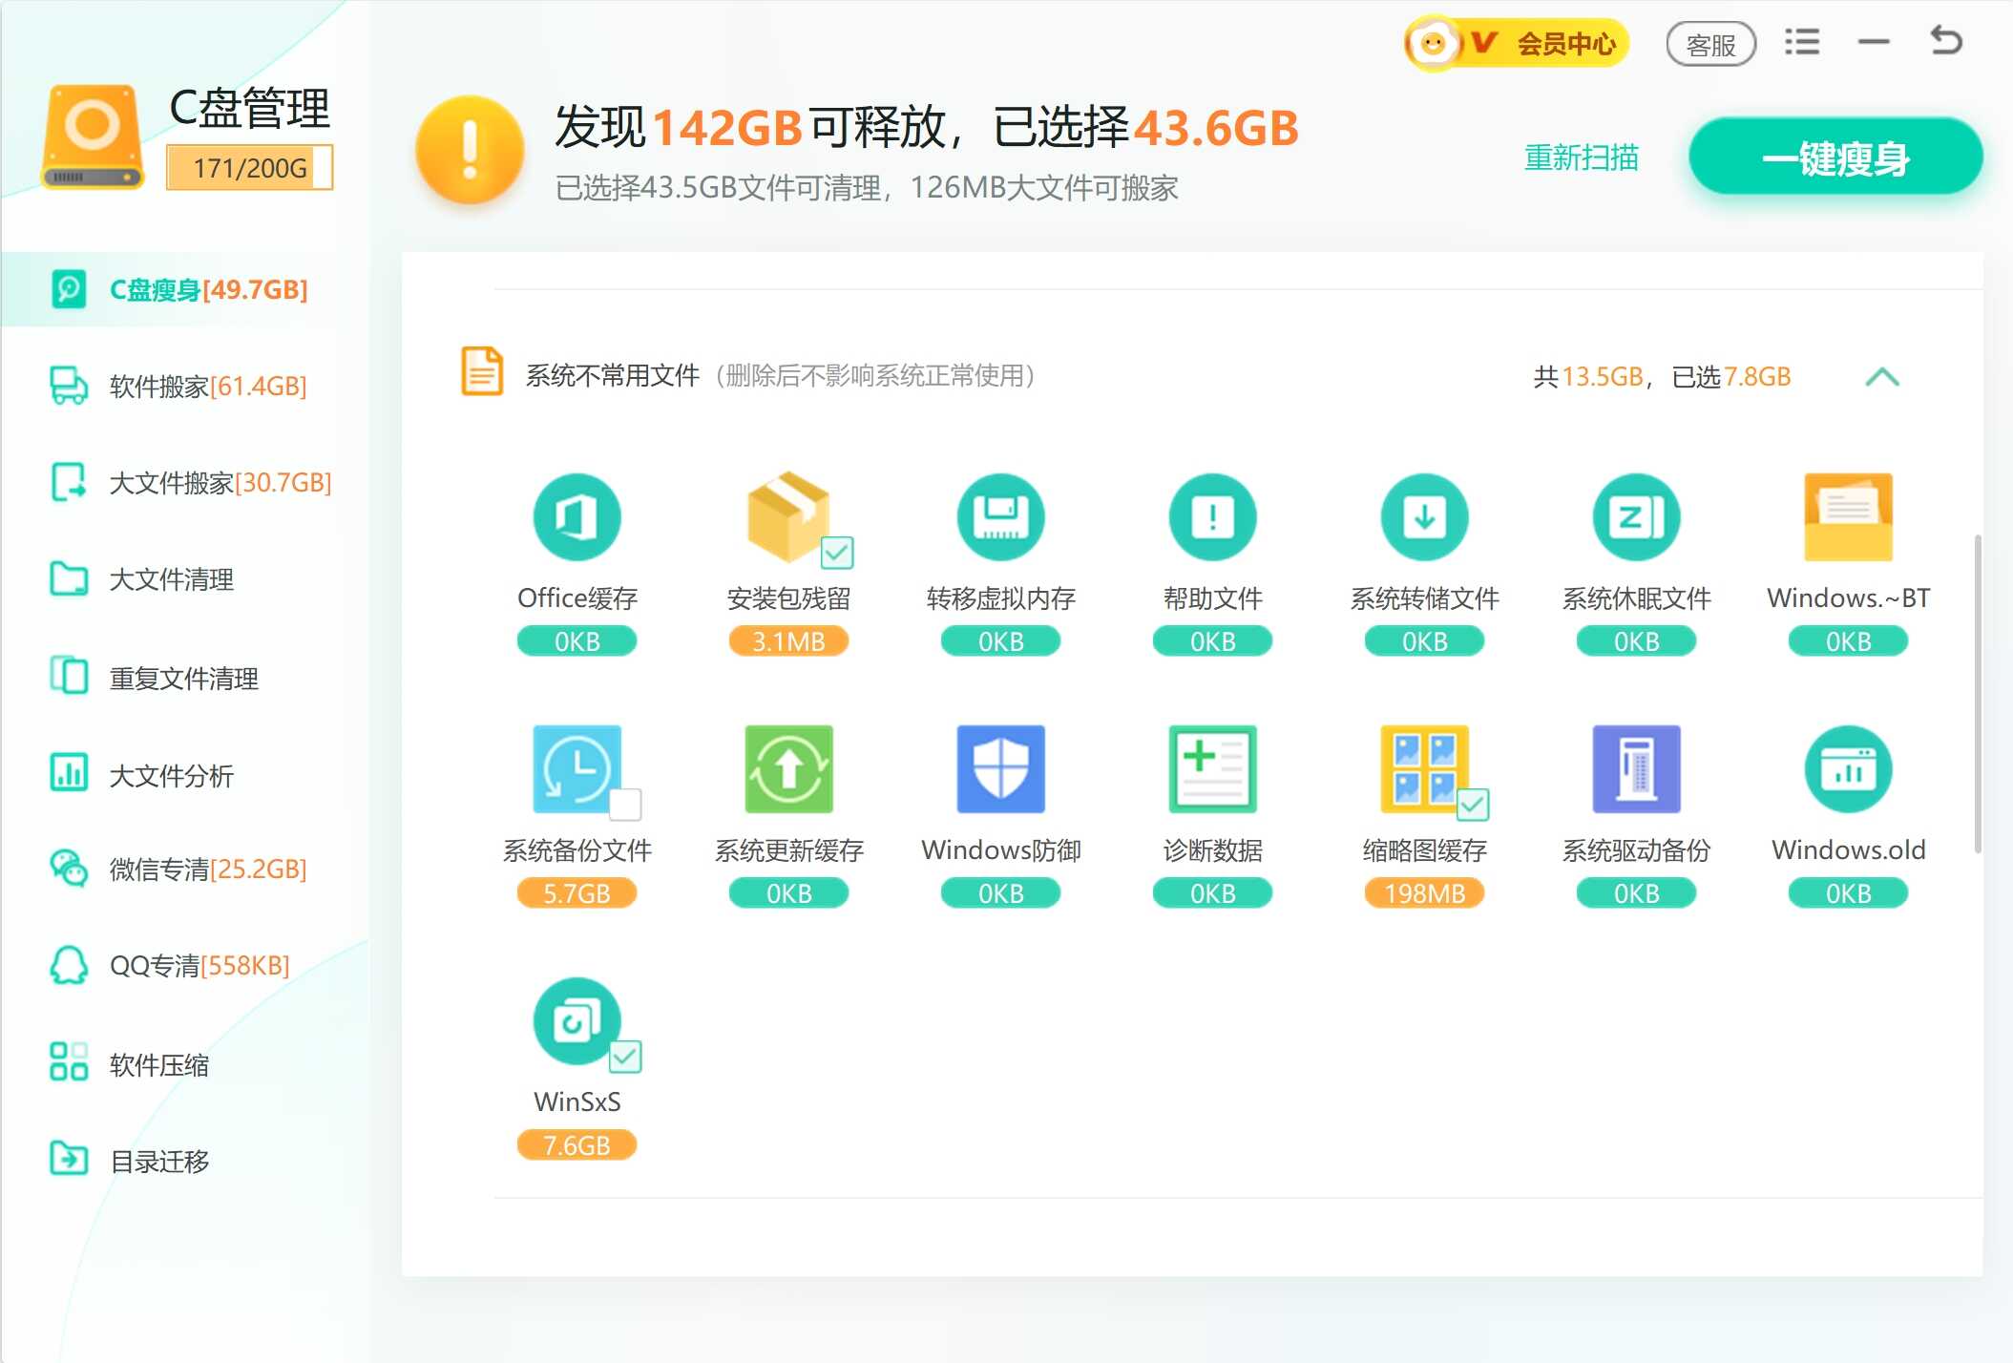Go to 大文件清理 page
This screenshot has height=1363, width=2013.
[184, 579]
